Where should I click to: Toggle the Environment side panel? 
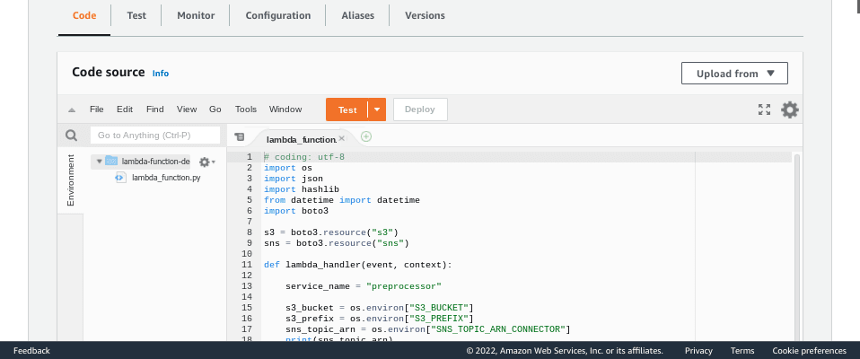pyautogui.click(x=71, y=179)
